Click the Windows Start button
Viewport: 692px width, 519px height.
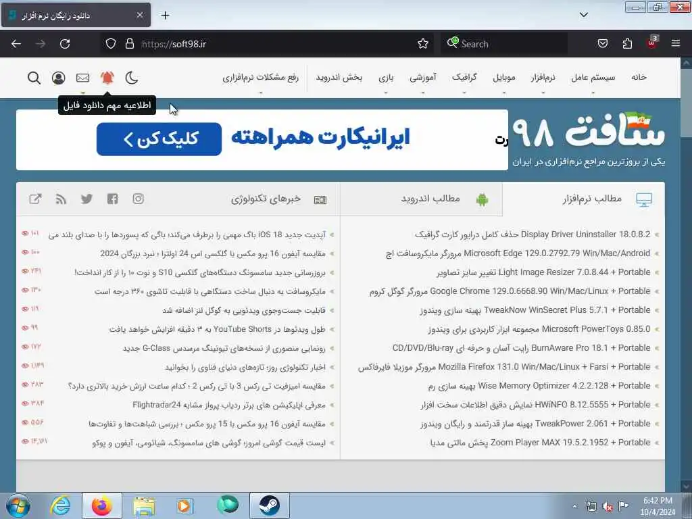(x=18, y=505)
